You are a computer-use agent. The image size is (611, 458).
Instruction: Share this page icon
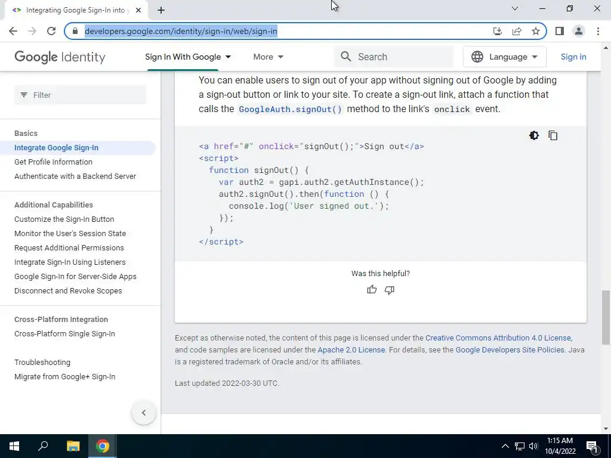(x=517, y=31)
